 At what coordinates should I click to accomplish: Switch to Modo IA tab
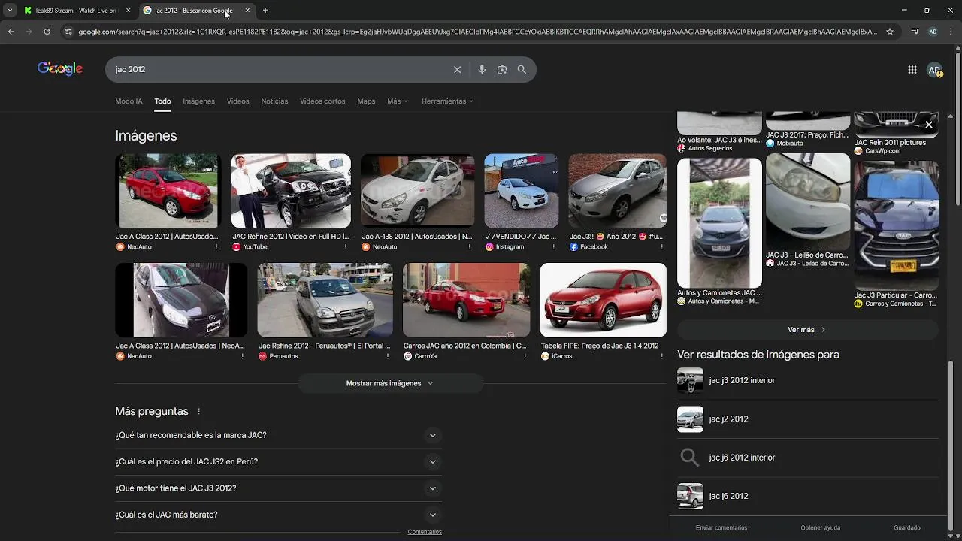pyautogui.click(x=129, y=101)
